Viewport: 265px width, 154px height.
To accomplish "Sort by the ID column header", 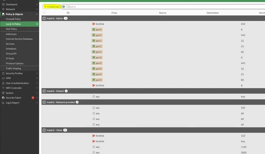I will 68,13.
